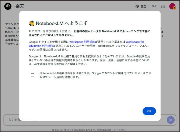Click the waving hand emoji
This screenshot has height=132, width=180.
32,23
